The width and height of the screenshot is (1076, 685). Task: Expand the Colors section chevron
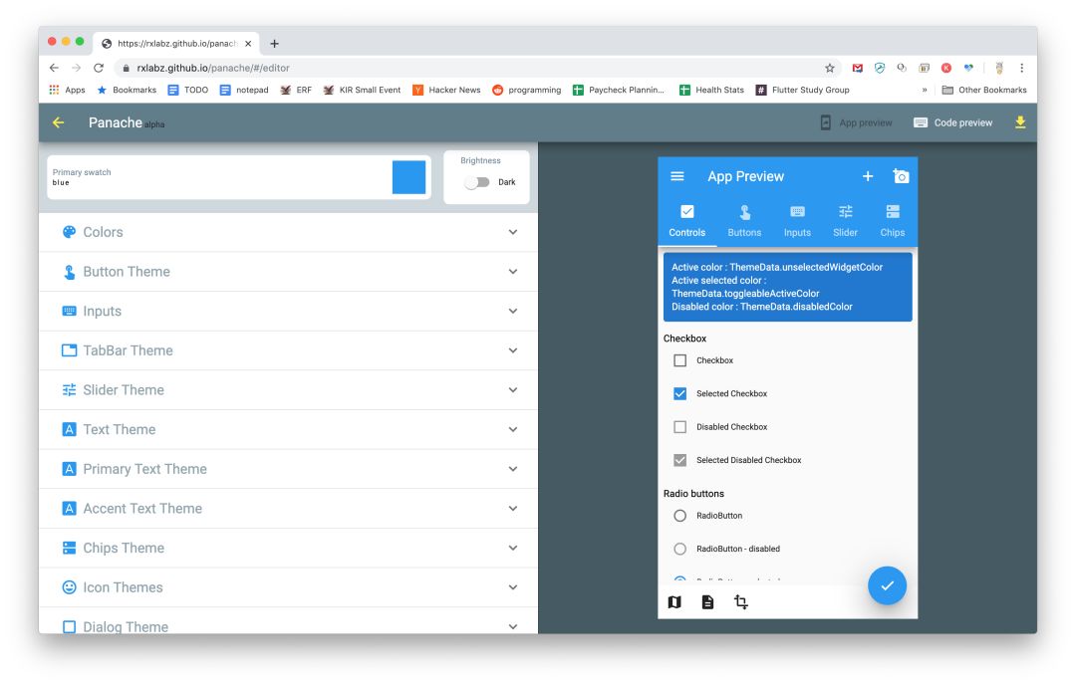coord(513,232)
